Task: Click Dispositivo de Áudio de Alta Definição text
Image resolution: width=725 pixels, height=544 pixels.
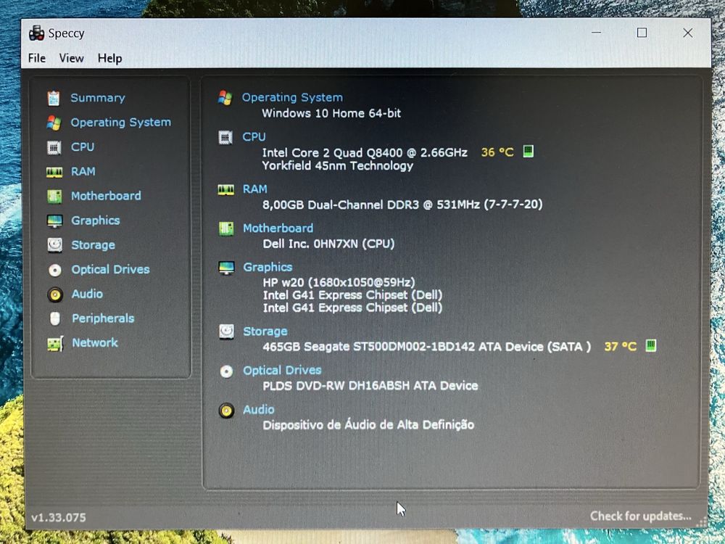Action: tap(368, 424)
